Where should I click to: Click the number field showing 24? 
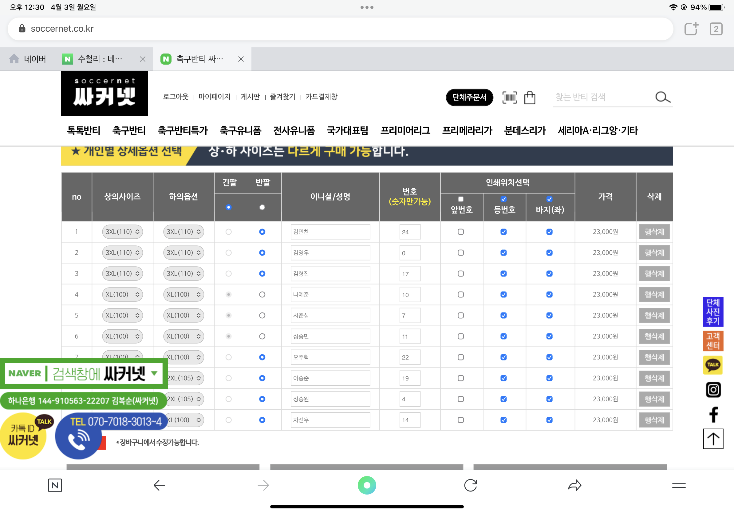[x=409, y=232]
